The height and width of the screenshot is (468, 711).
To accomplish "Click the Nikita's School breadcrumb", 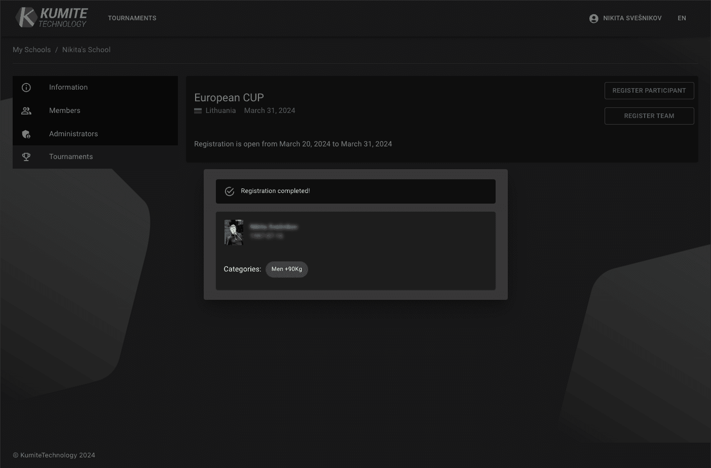I will point(86,50).
